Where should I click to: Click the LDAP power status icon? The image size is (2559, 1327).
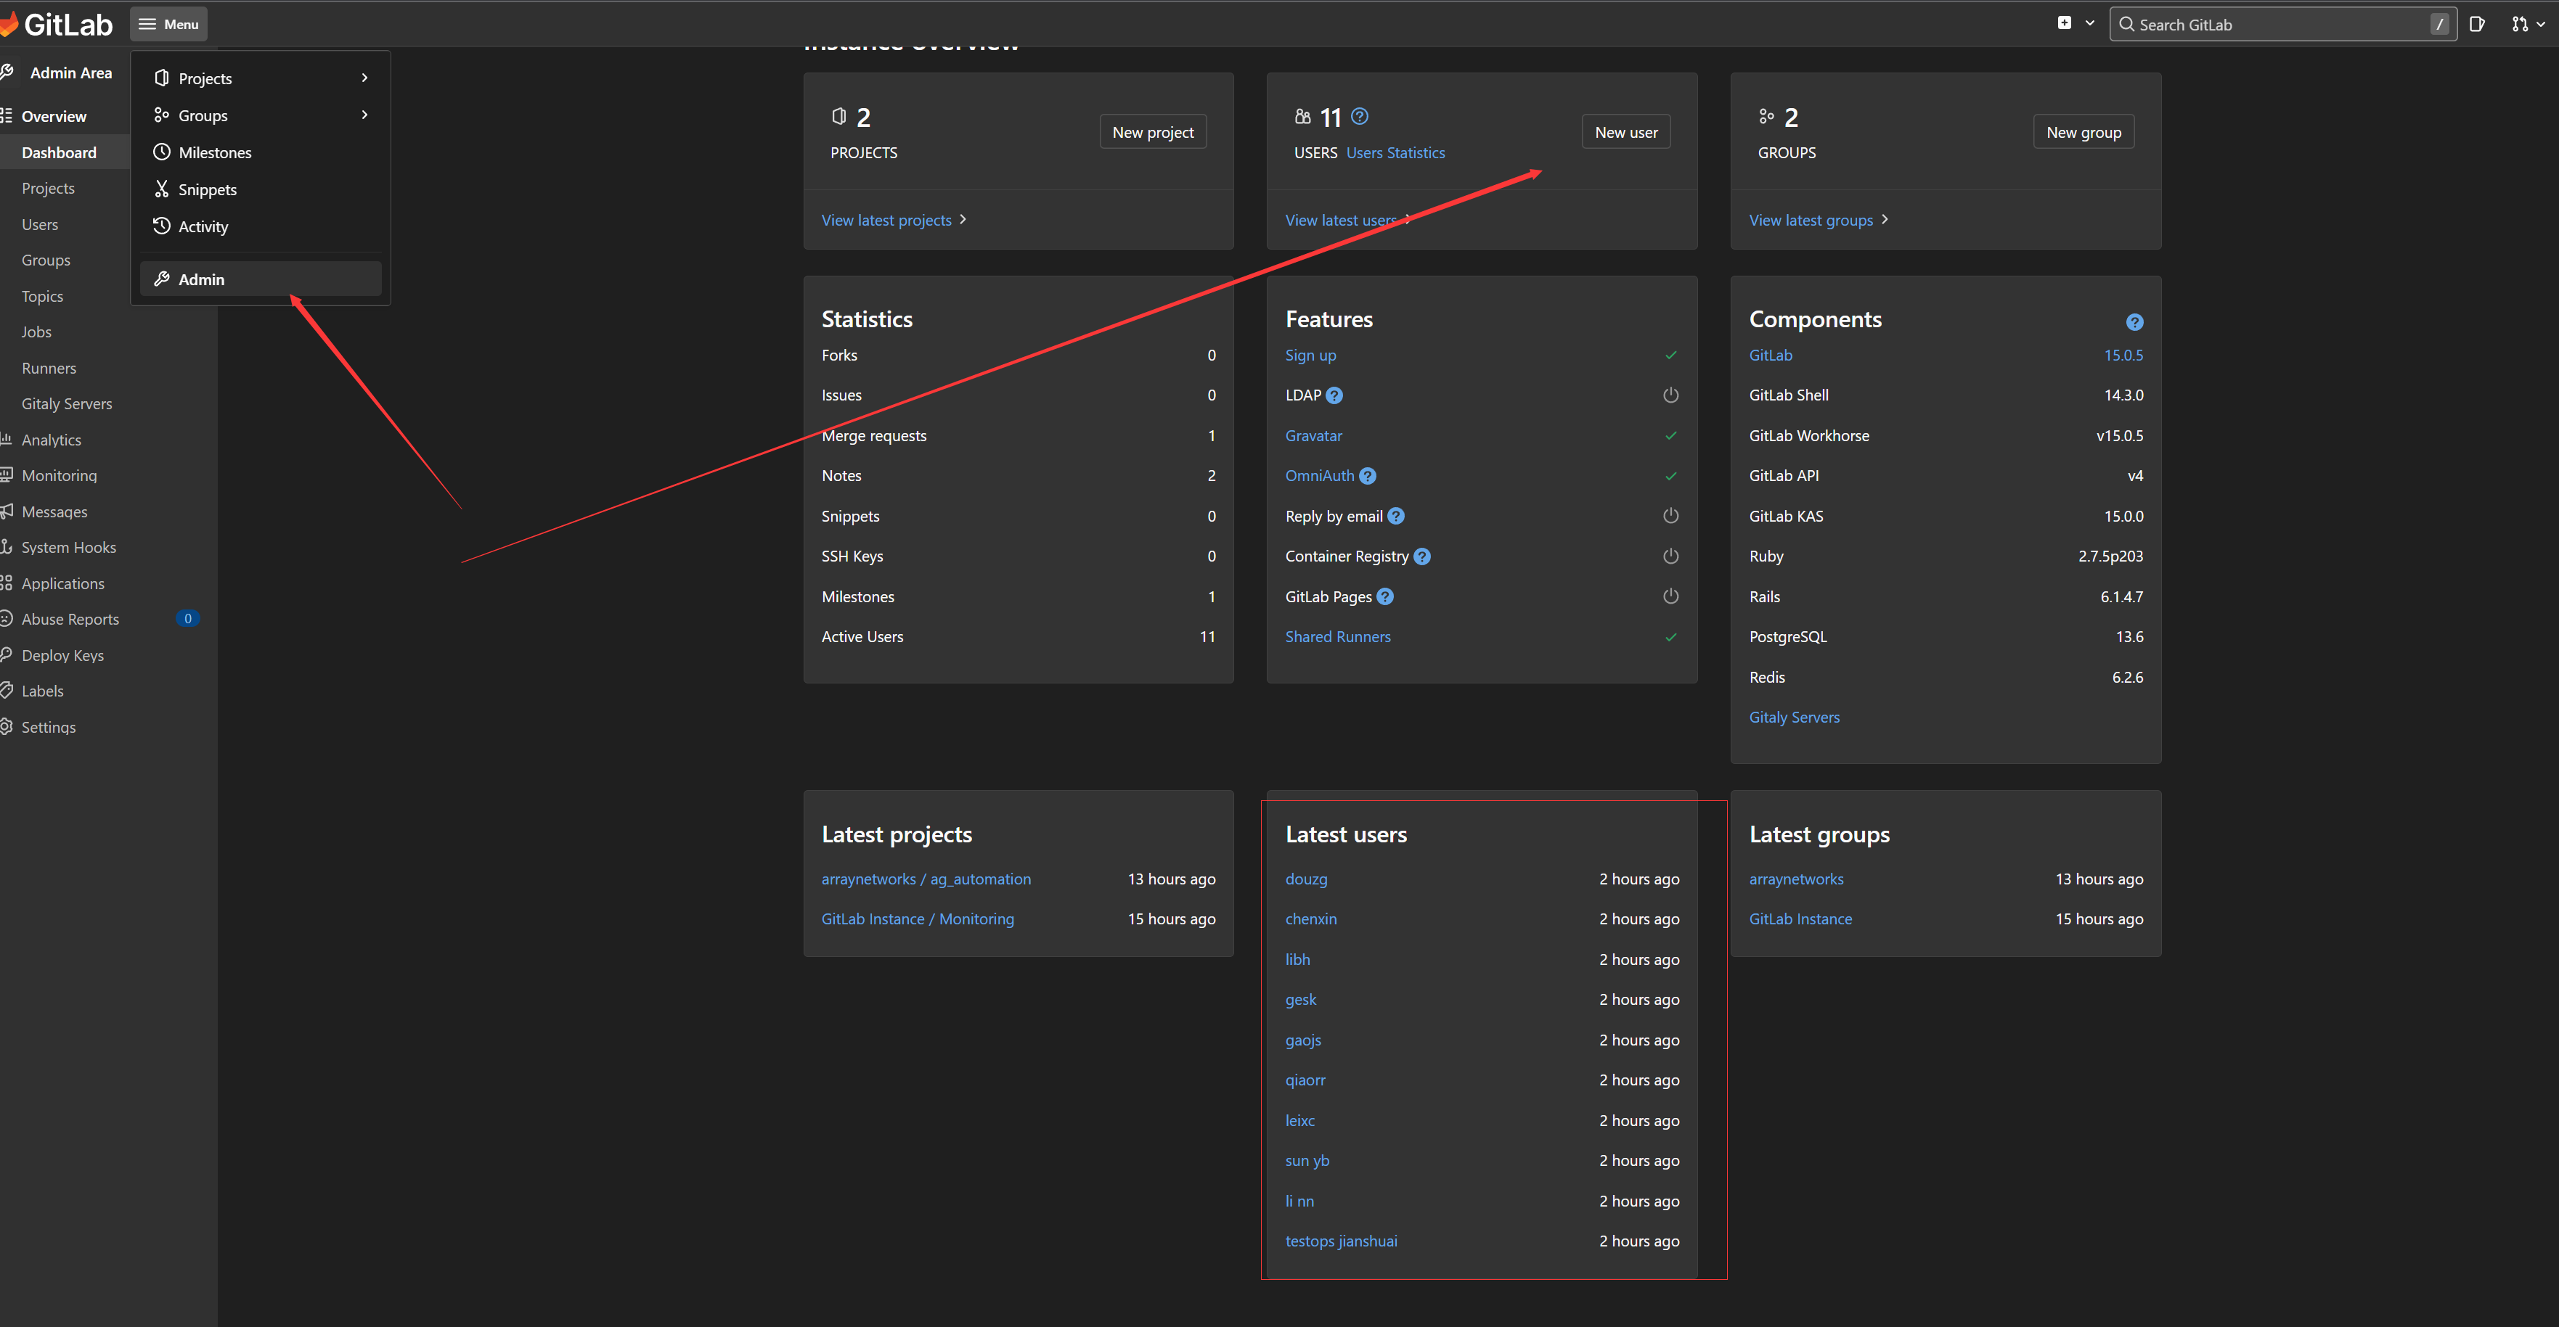pyautogui.click(x=1670, y=395)
